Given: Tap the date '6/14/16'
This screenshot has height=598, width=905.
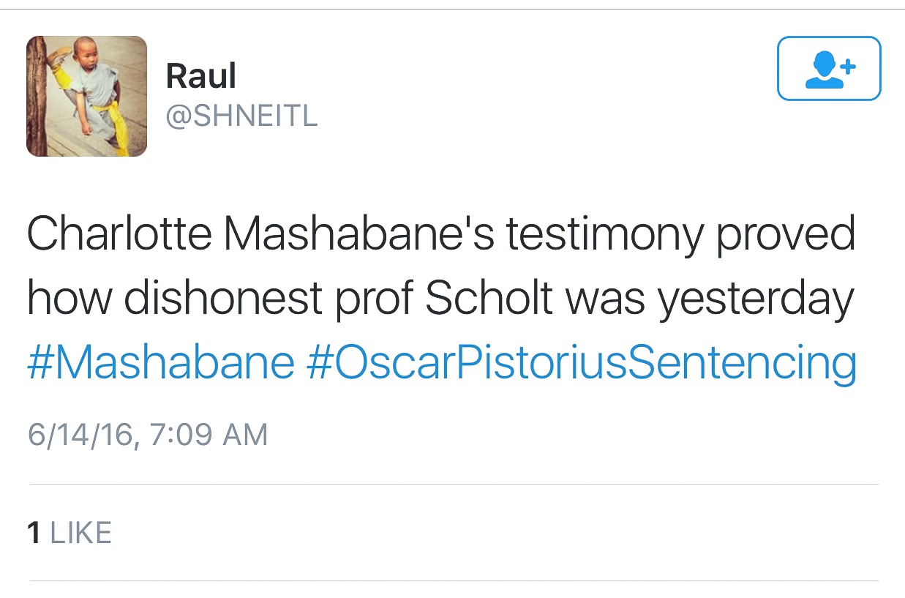Looking at the screenshot, I should 79,434.
